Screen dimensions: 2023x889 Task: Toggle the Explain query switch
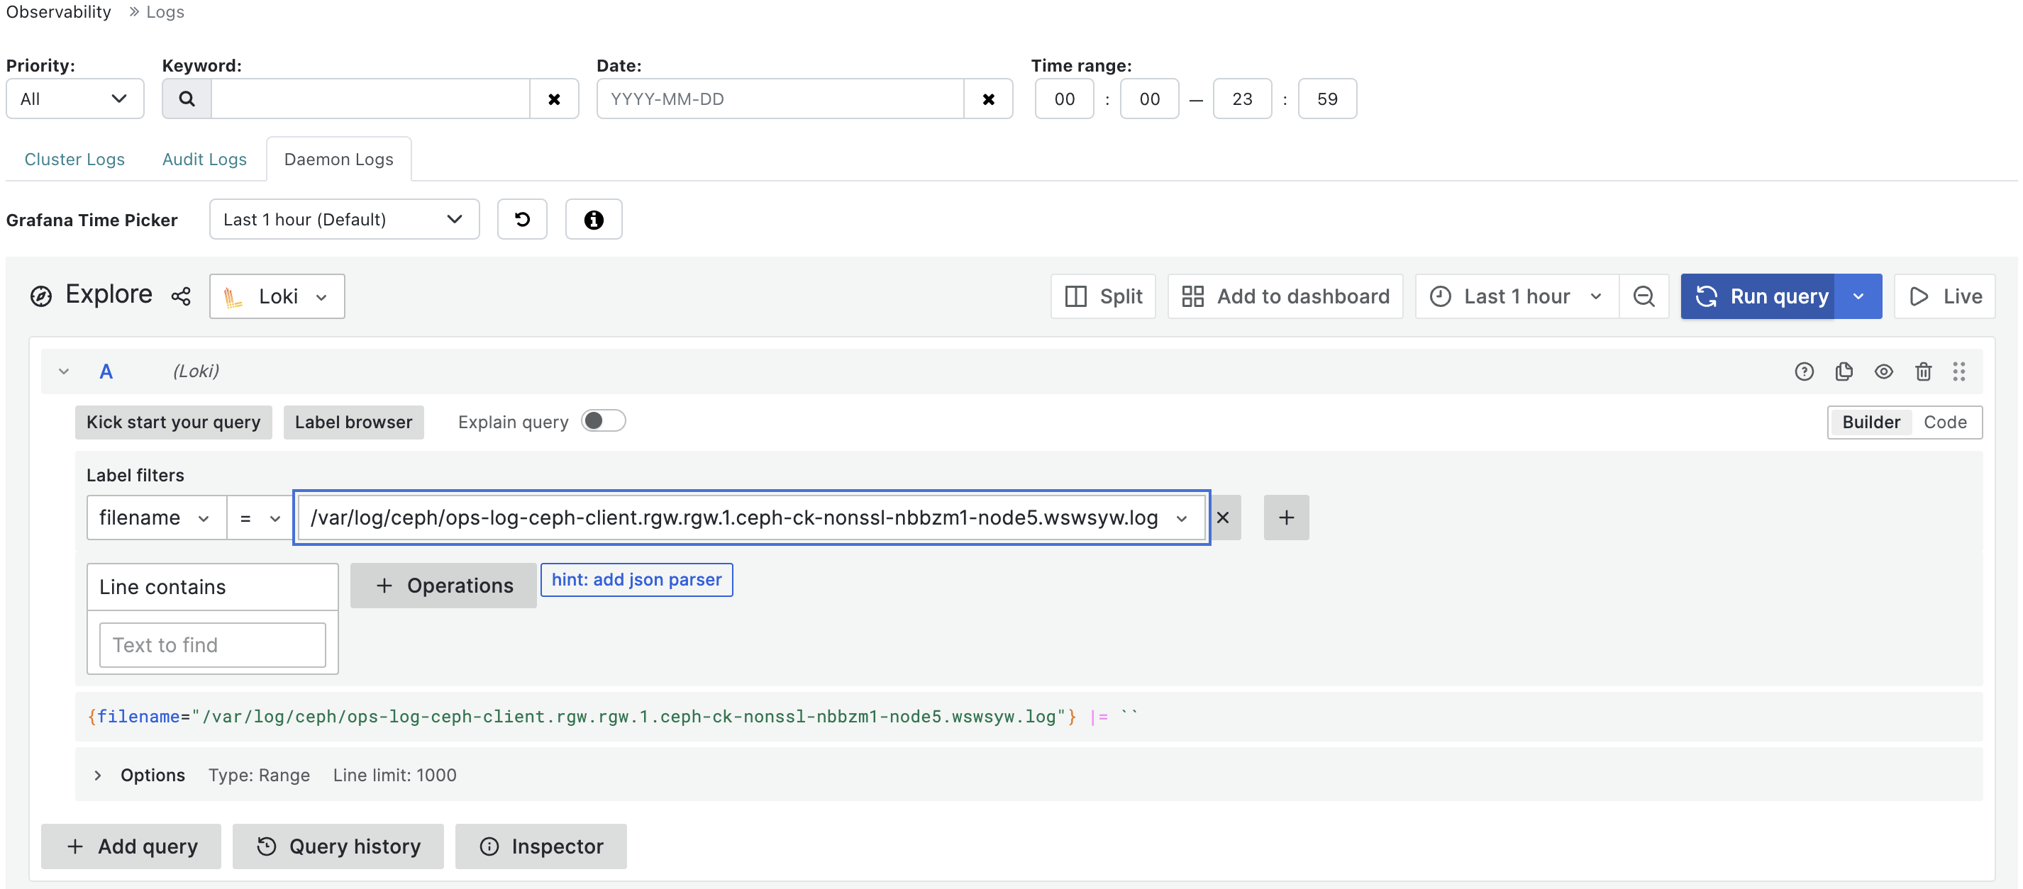602,420
